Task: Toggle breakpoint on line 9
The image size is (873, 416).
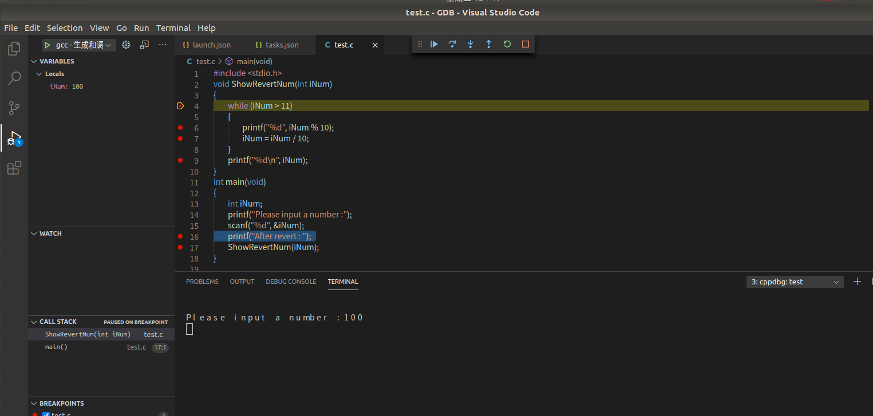Action: click(x=180, y=160)
